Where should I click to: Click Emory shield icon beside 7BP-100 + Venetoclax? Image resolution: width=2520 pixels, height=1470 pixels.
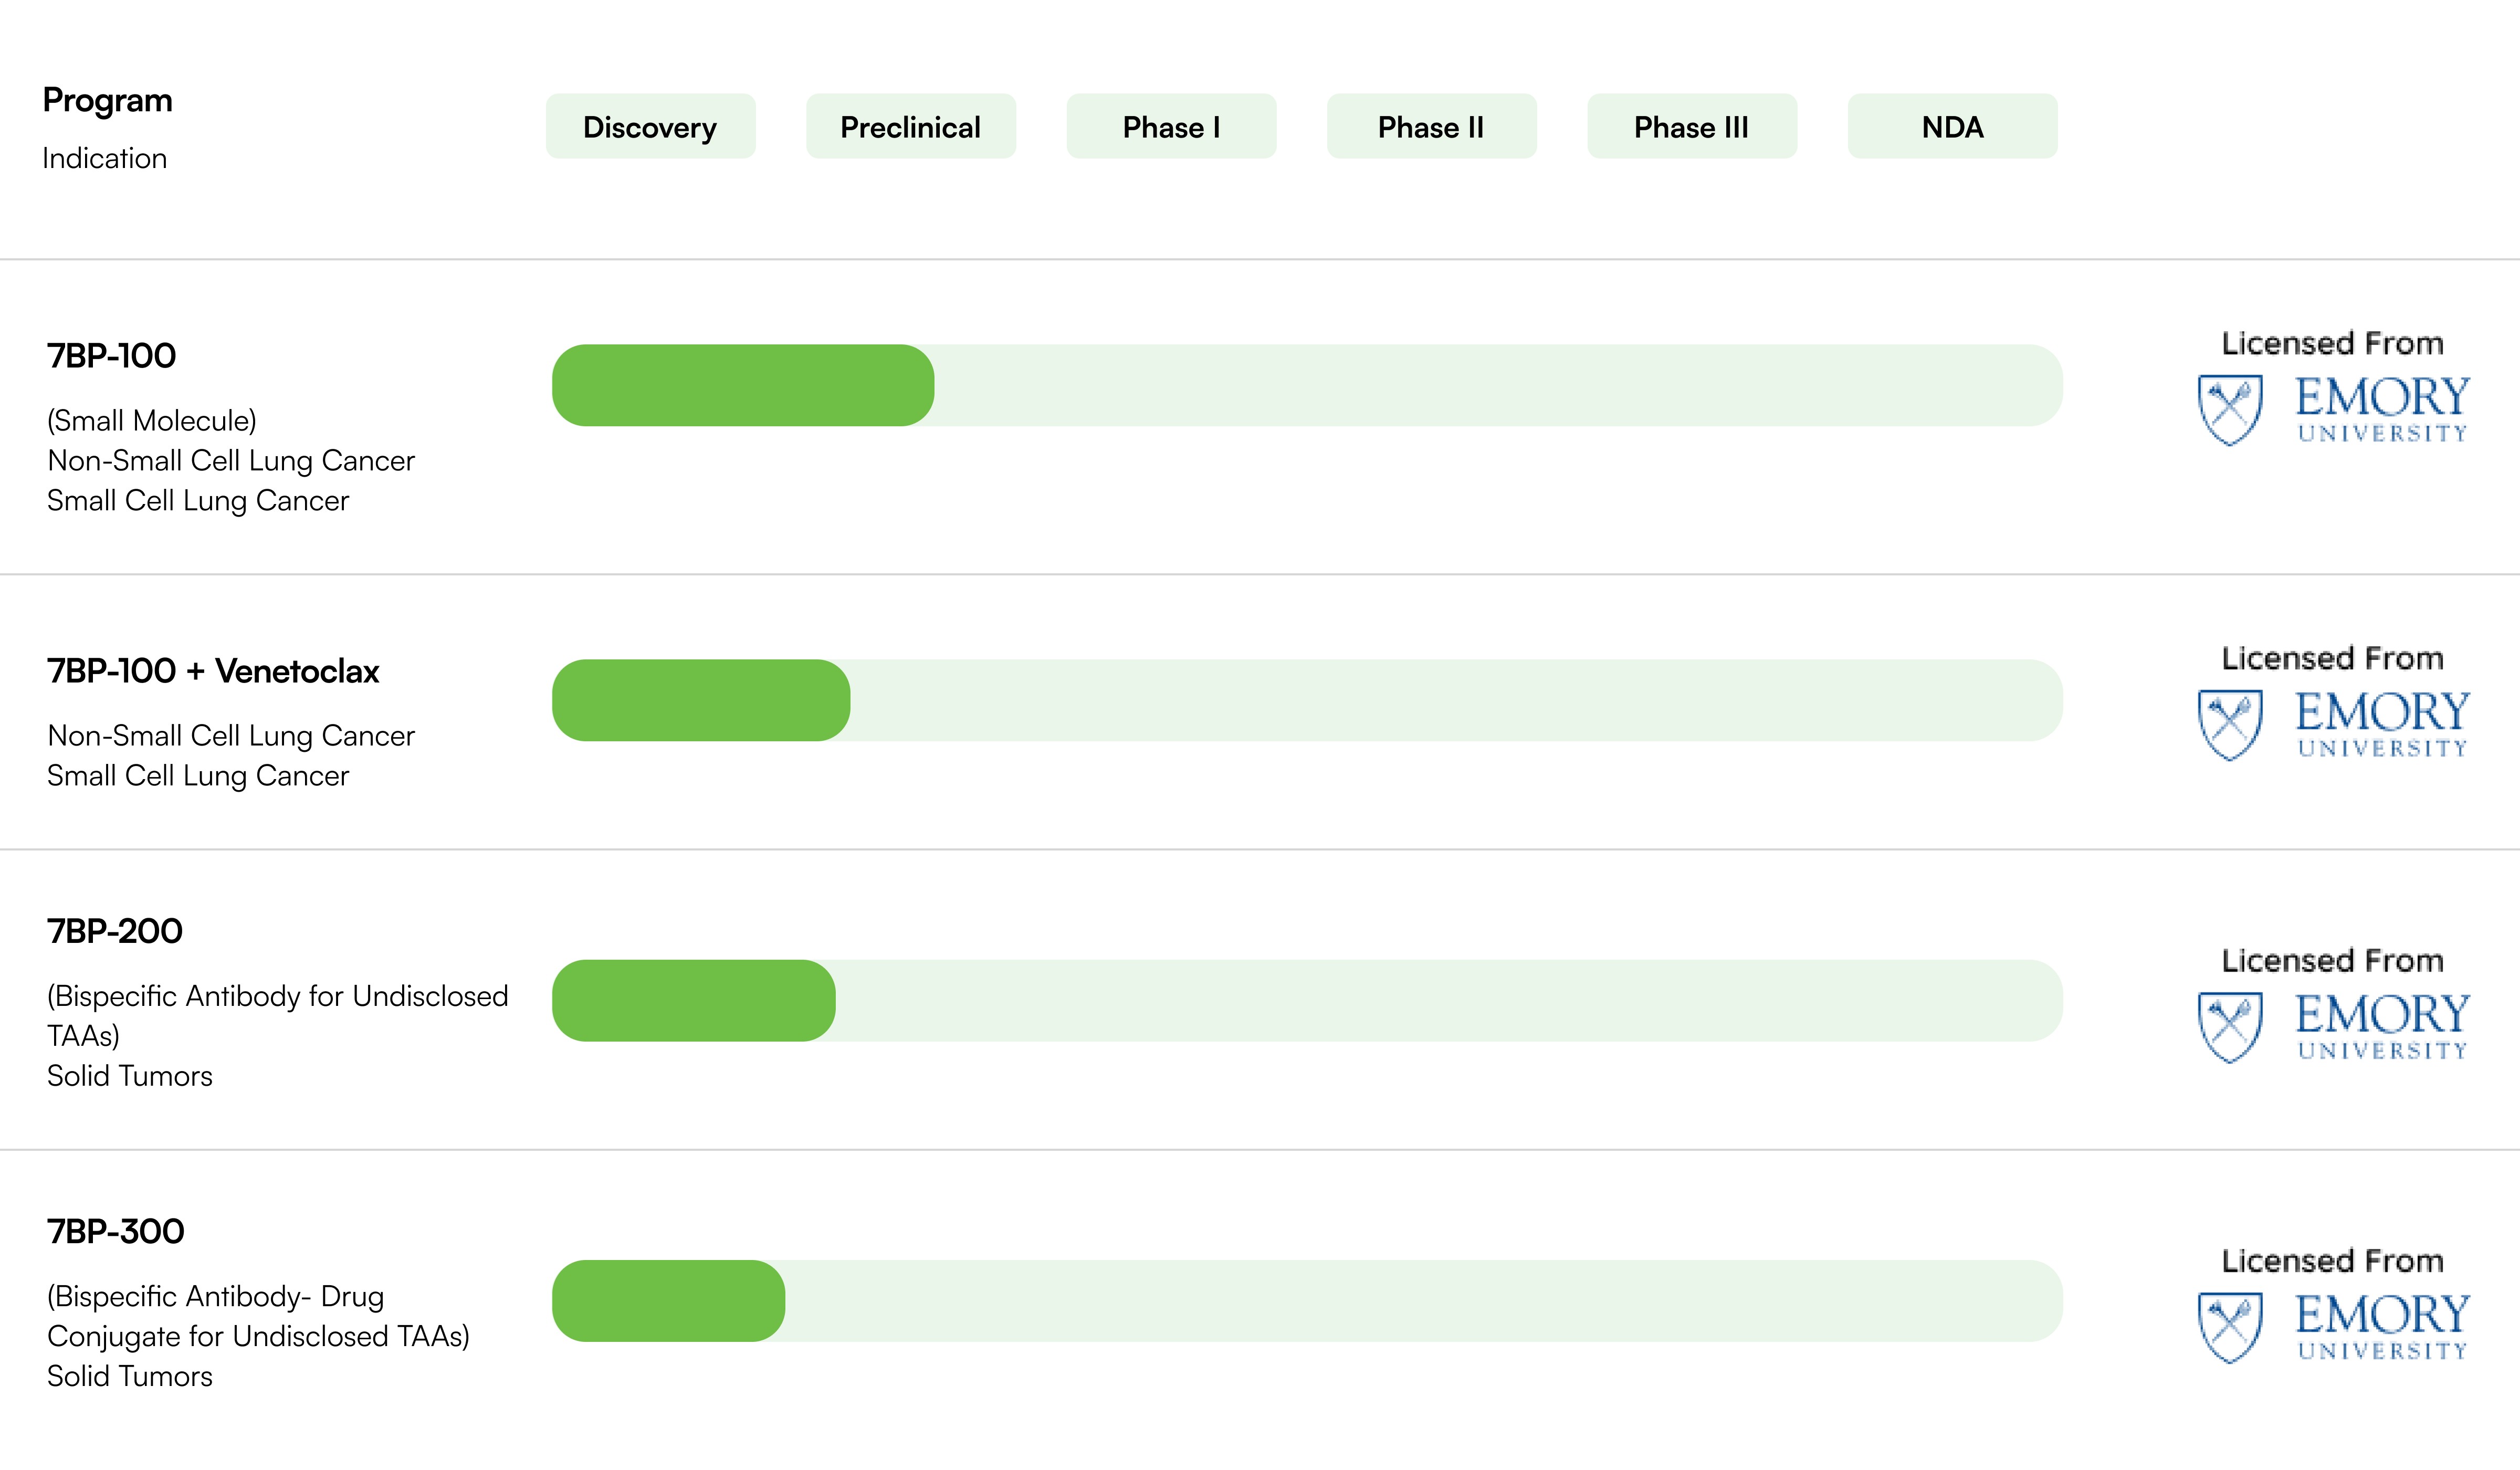(2229, 724)
